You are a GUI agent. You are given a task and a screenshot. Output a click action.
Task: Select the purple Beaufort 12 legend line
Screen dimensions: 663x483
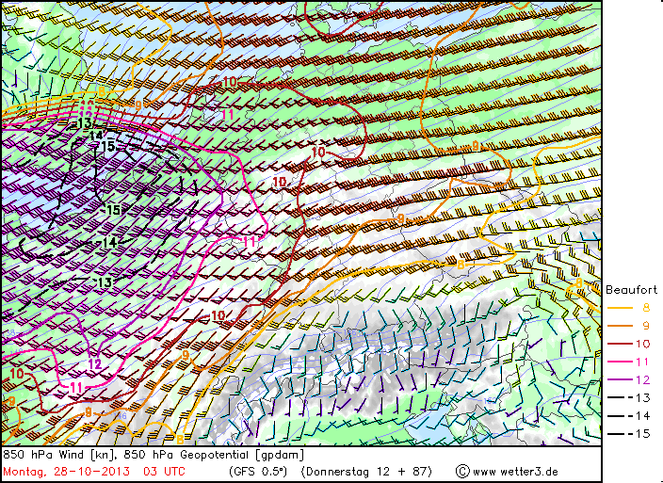tap(620, 379)
